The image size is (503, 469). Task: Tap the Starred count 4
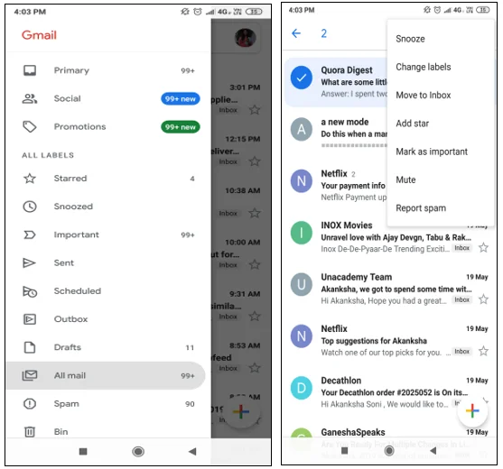pos(192,179)
